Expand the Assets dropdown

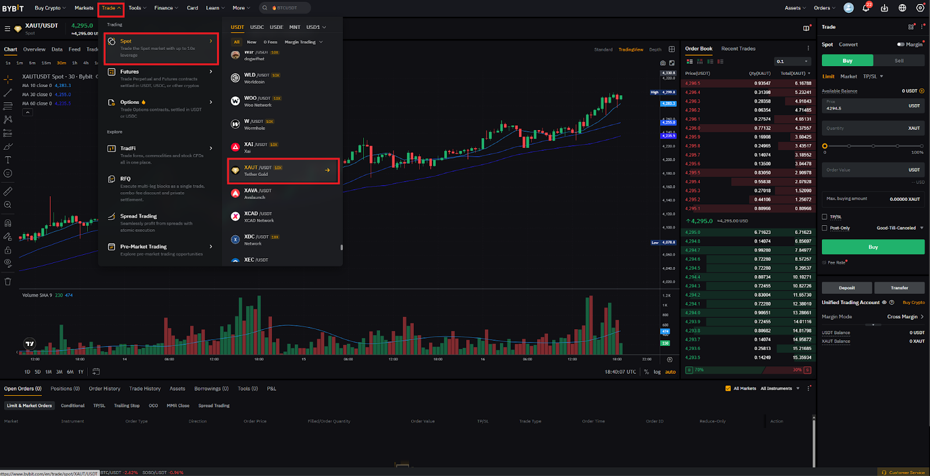click(x=795, y=8)
